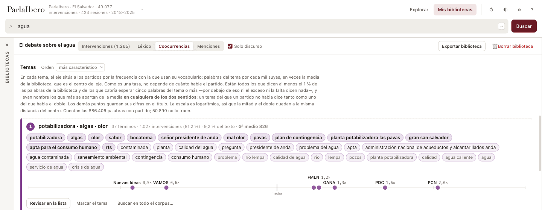This screenshot has height=210, width=542.
Task: Click the trash icon beside Borrar biblioteca
Action: pyautogui.click(x=495, y=46)
